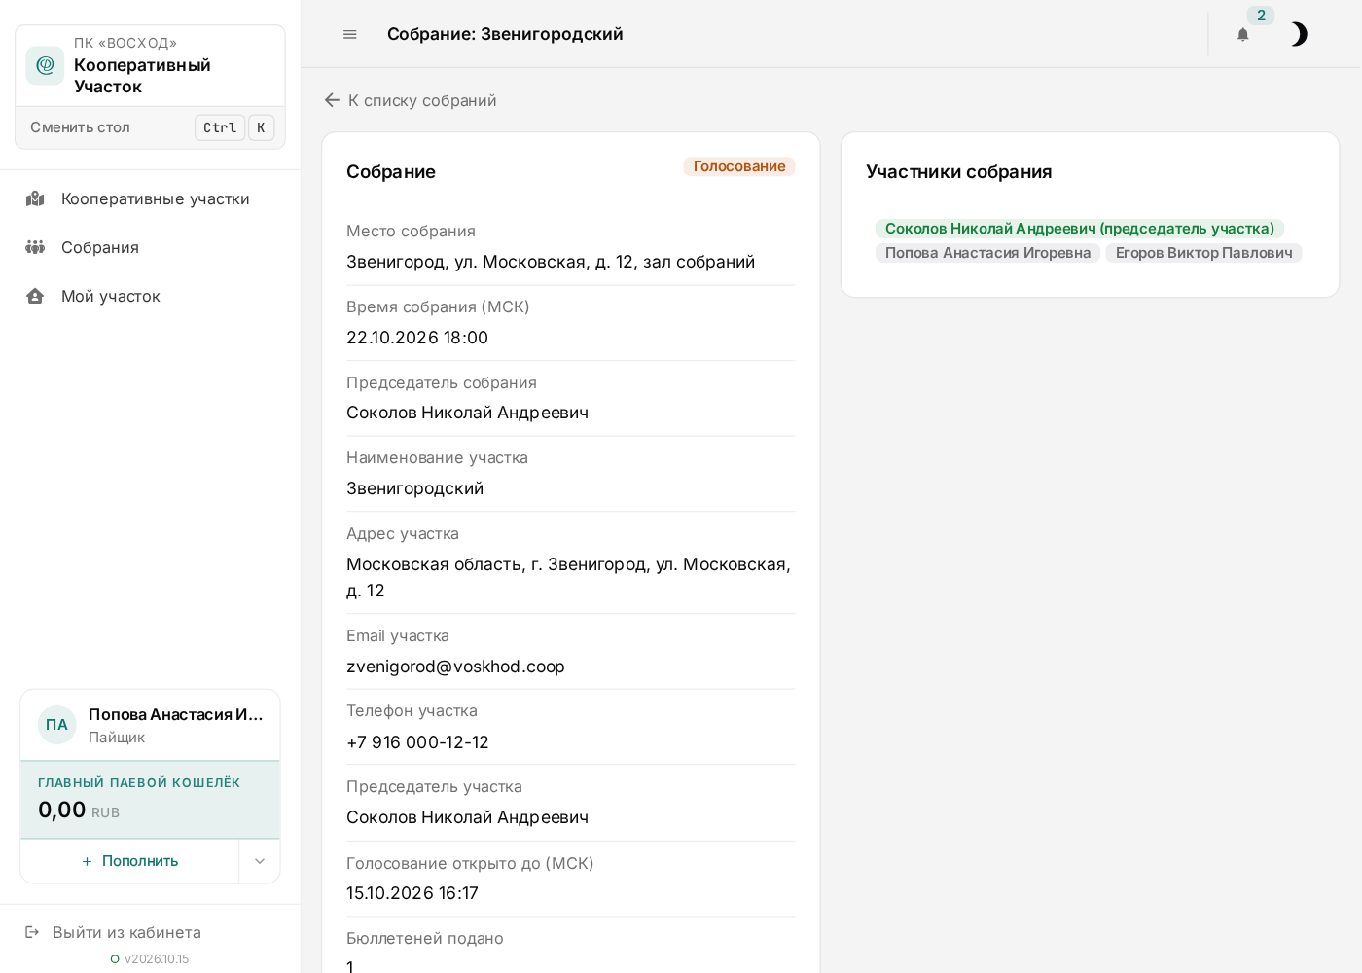1362x973 pixels.
Task: Click the Кооперативные участки map icon
Action: (35, 198)
